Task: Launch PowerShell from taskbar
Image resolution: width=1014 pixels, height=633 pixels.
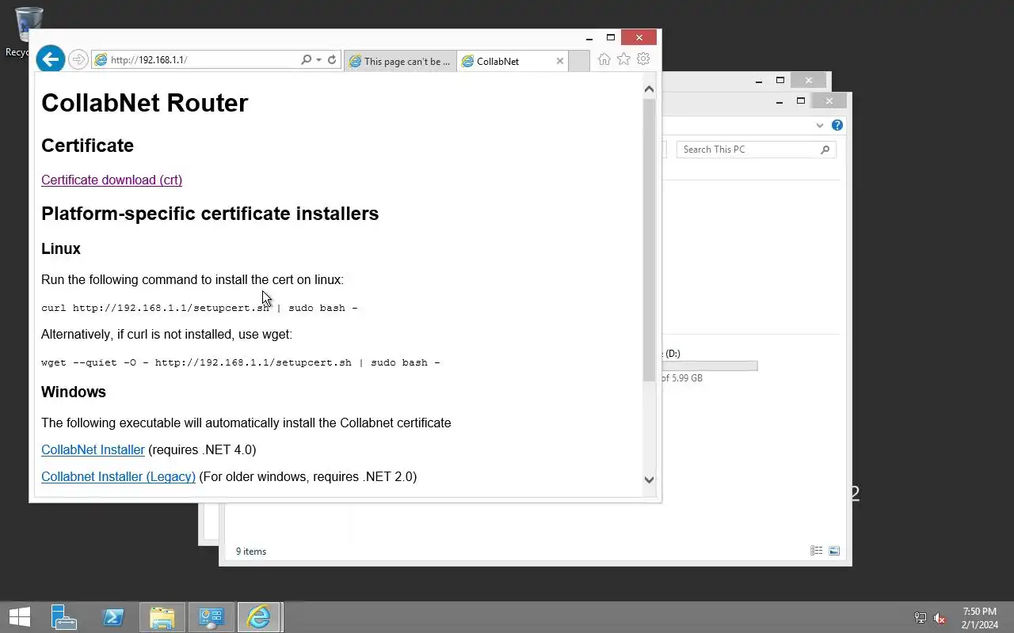Action: [x=113, y=617]
